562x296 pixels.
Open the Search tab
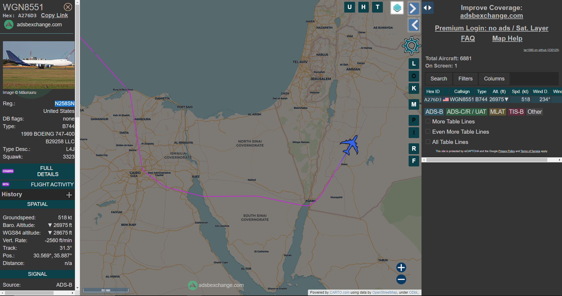(438, 79)
